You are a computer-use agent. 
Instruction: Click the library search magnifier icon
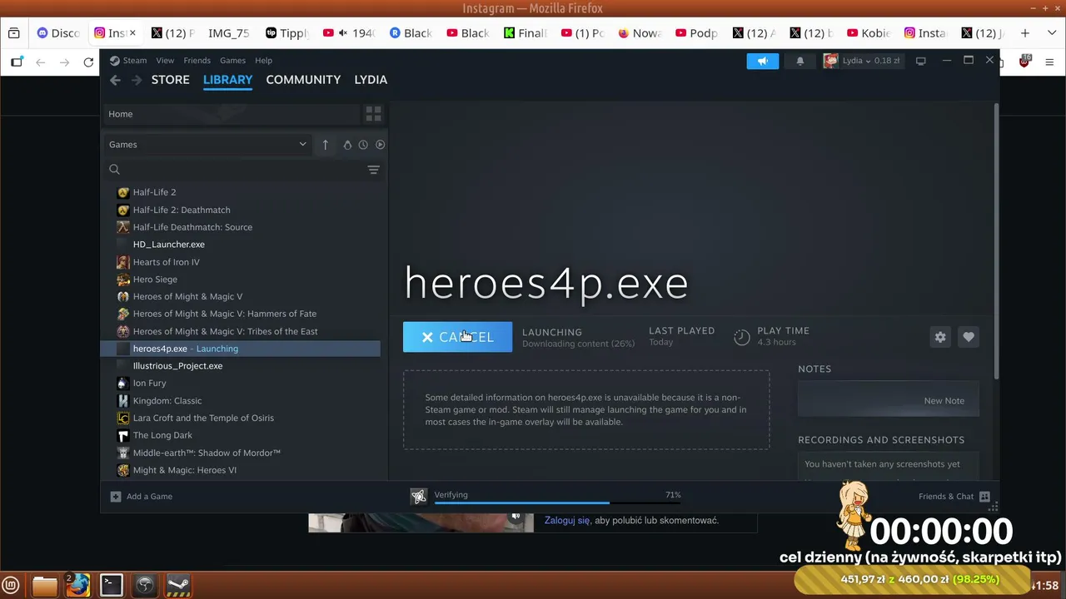pyautogui.click(x=115, y=170)
